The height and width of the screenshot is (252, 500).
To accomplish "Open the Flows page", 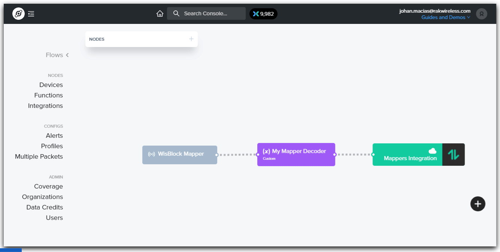I will click(54, 55).
